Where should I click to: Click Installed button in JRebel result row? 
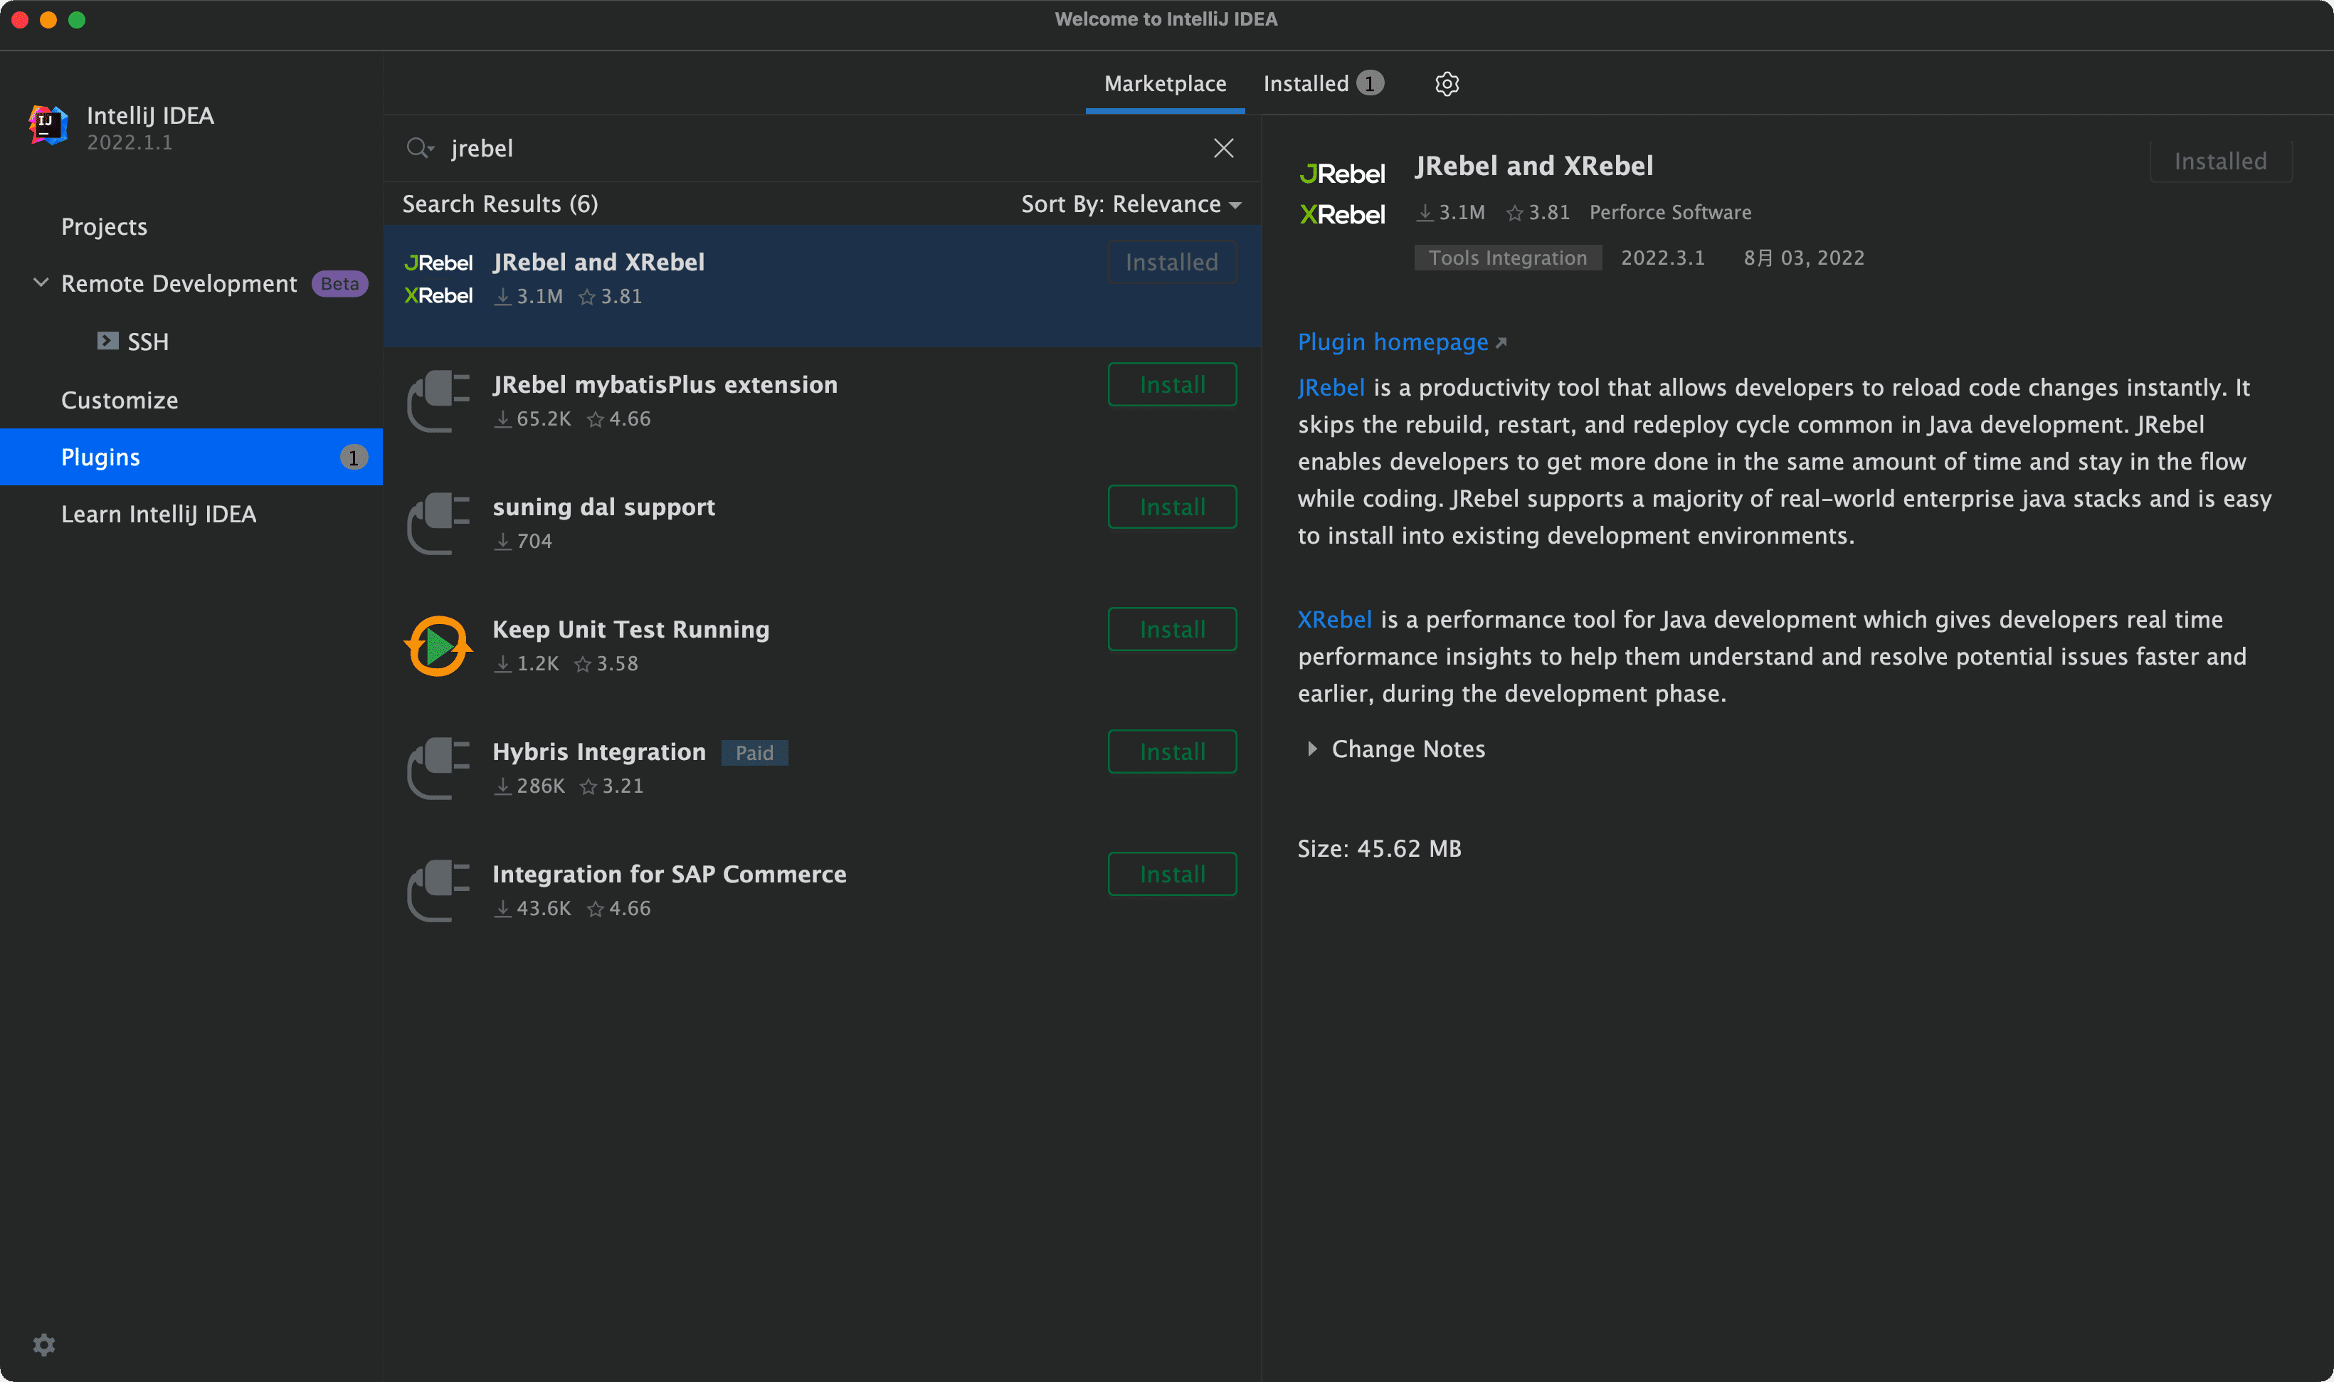pos(1172,263)
